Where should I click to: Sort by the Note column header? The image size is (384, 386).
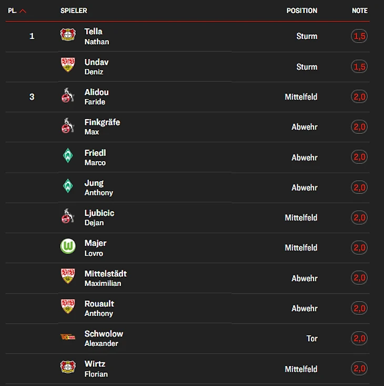click(360, 11)
